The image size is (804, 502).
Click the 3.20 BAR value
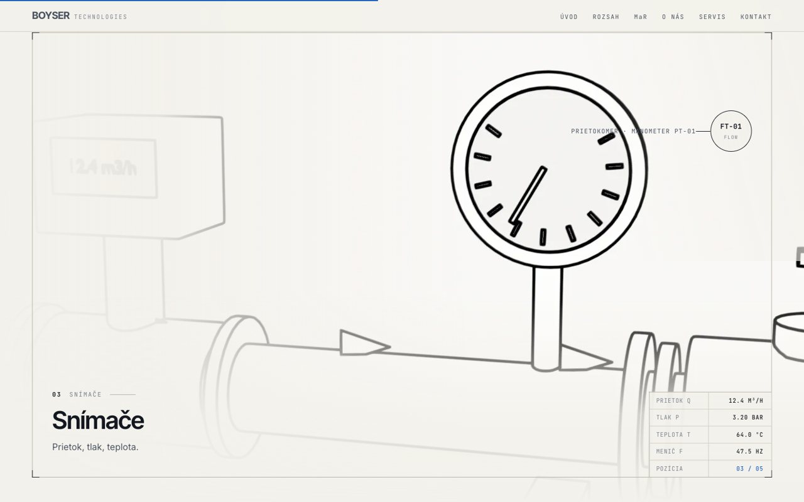tap(748, 417)
